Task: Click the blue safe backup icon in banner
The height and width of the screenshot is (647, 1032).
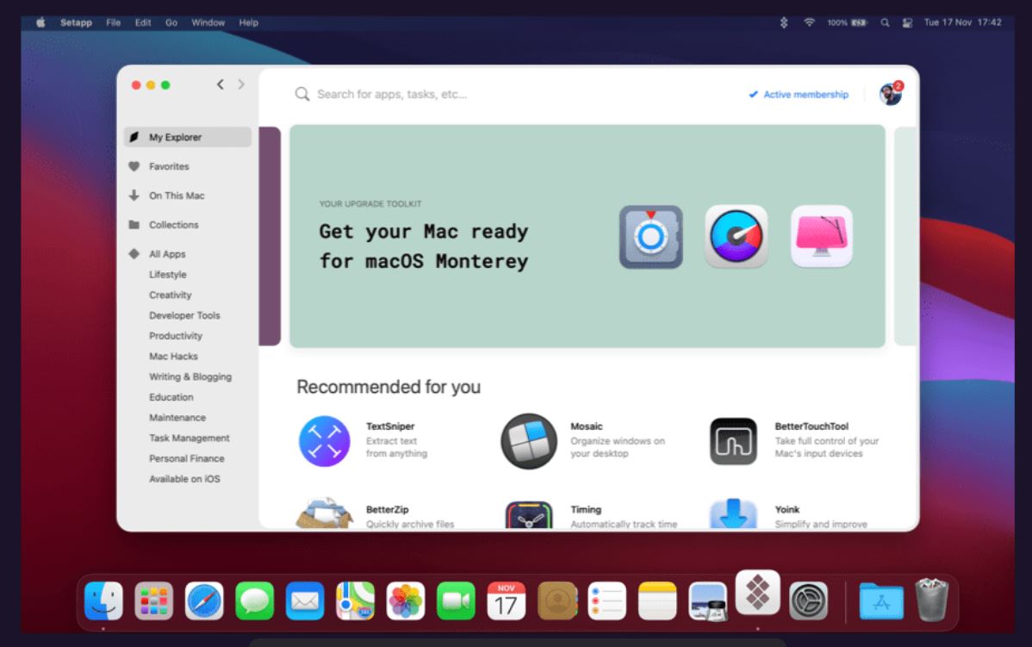Action: click(650, 237)
